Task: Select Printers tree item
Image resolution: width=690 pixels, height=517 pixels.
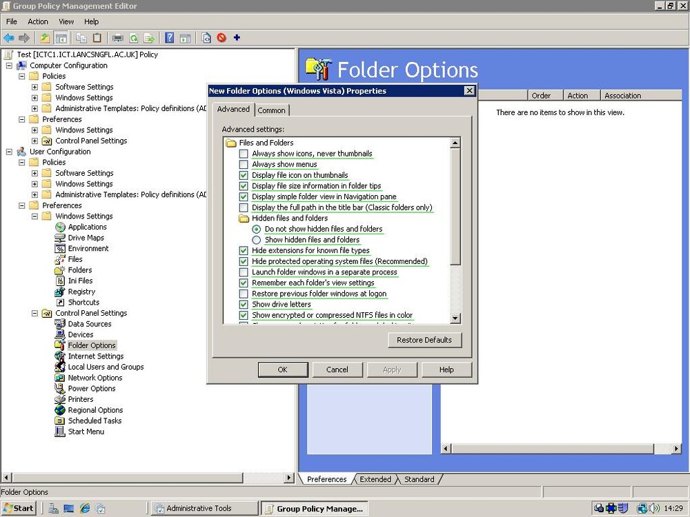Action: pos(81,399)
